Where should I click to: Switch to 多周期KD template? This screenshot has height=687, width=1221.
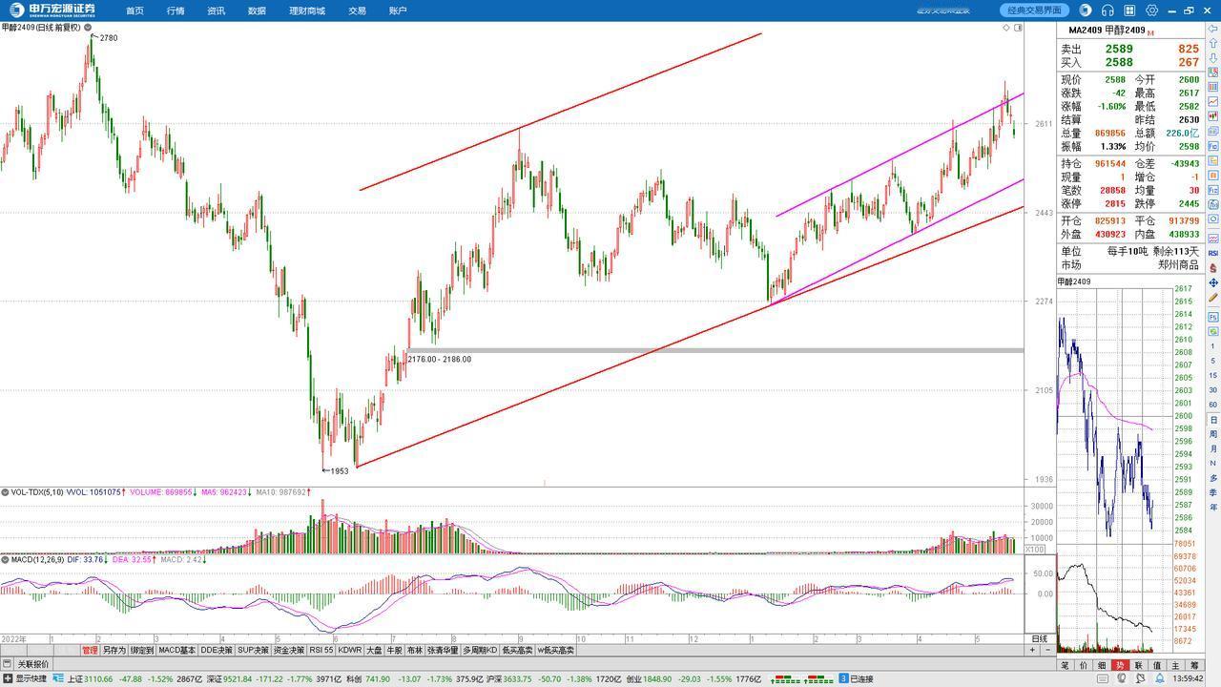click(480, 650)
